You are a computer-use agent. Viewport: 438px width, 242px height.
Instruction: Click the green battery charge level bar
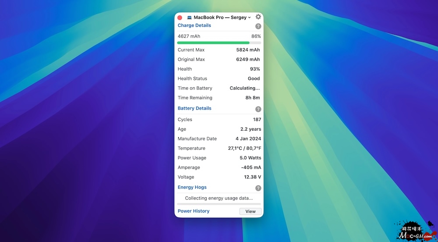213,43
